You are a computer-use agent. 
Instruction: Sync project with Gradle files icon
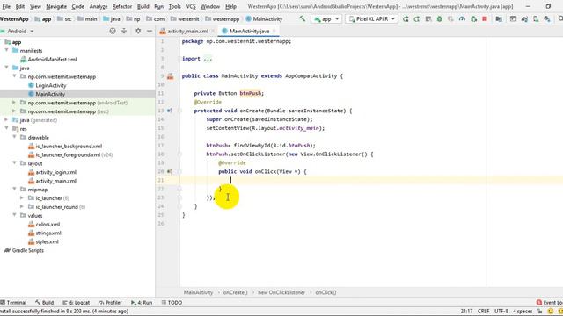pos(524,19)
